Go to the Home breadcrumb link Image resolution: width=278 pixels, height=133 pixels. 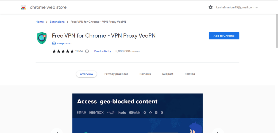(x=40, y=22)
